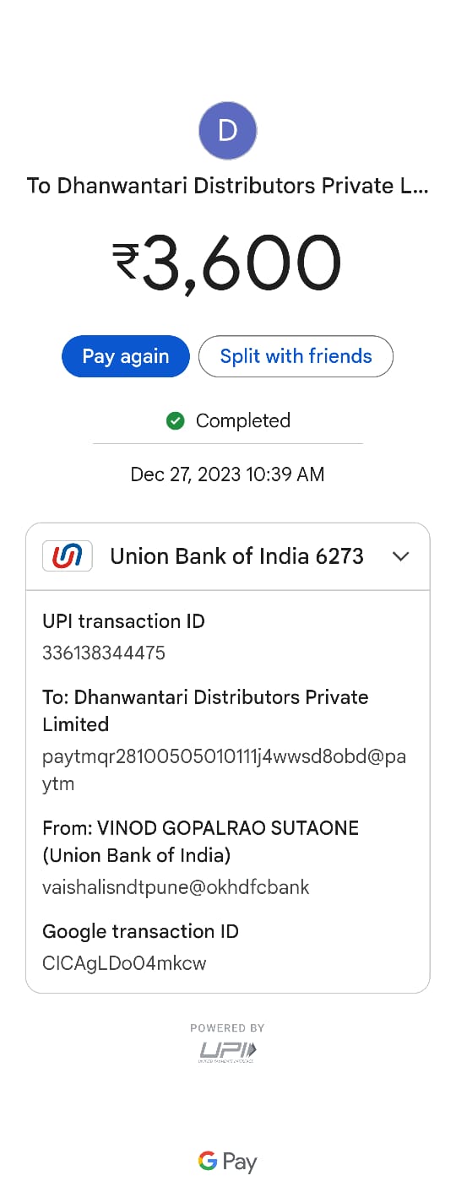Tap the Google Pay logo
Image resolution: width=456 pixels, height=1192 pixels.
pyautogui.click(x=228, y=1162)
